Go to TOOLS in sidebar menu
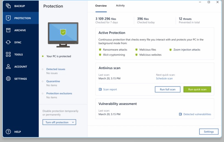224x142 pixels. [x=18, y=54]
